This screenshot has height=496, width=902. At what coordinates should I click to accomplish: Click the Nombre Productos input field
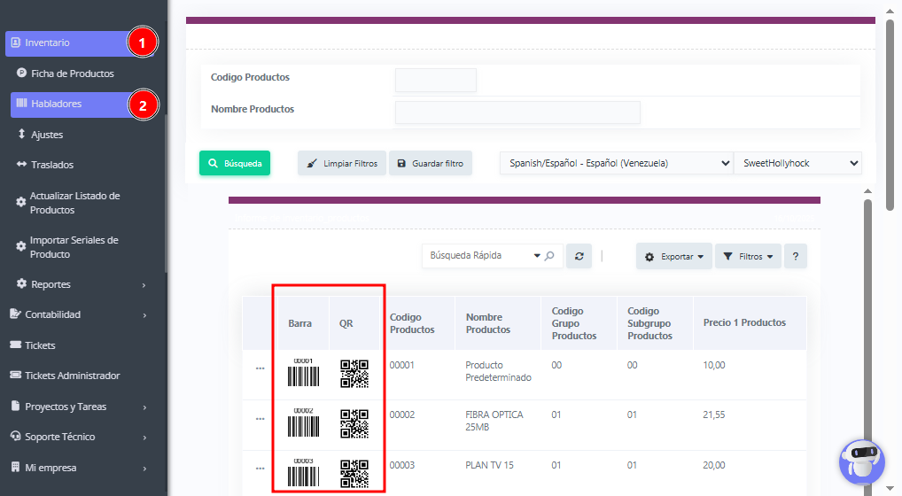[517, 112]
